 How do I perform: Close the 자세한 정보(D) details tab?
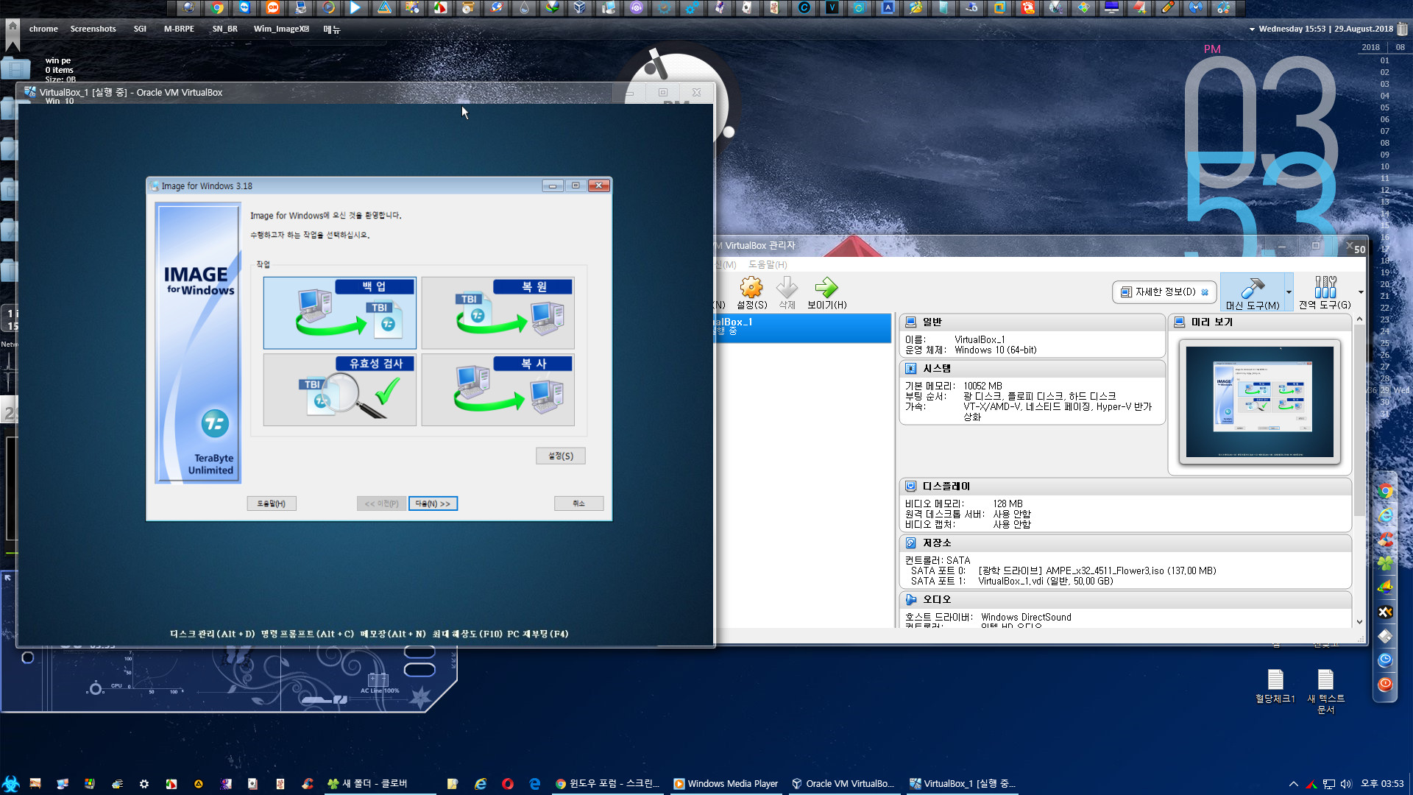tap(1205, 292)
